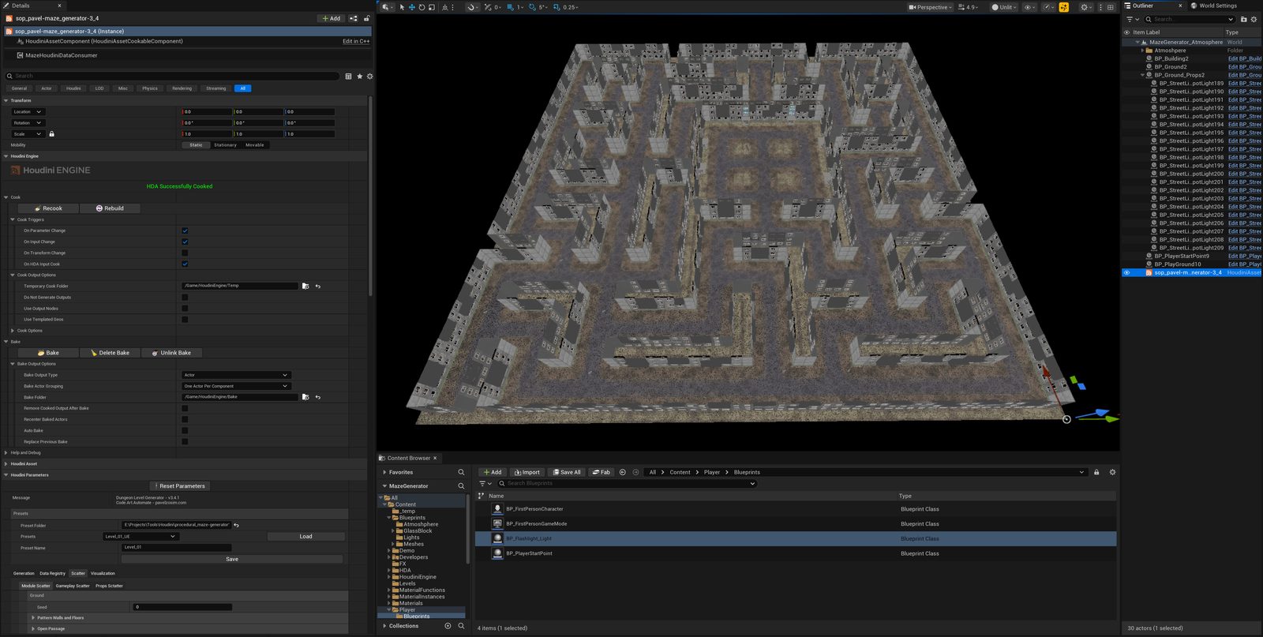This screenshot has height=637, width=1263.
Task: Click the lock icon in Details header
Action: click(366, 18)
